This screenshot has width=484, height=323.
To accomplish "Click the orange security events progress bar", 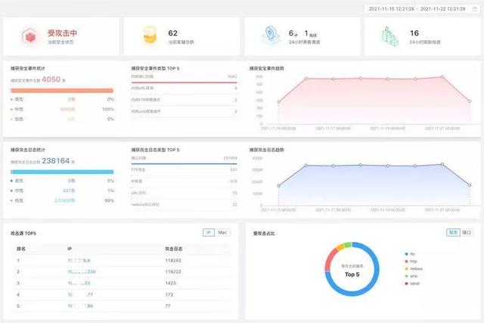I will tap(62, 90).
